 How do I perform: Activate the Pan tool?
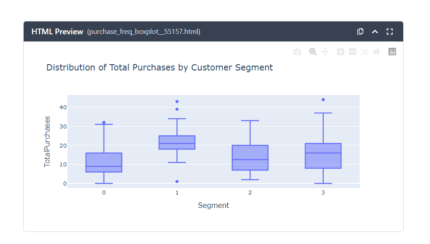pyautogui.click(x=325, y=52)
